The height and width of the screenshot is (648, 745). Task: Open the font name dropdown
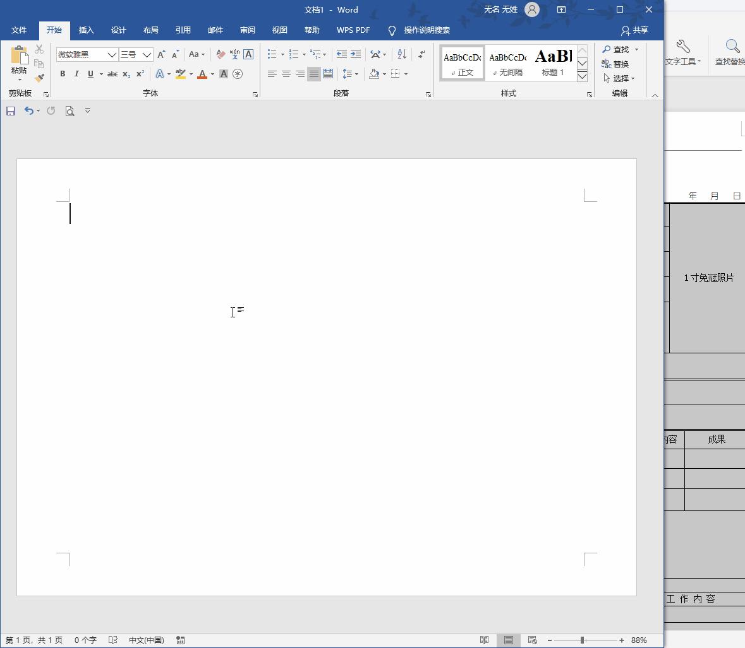[112, 55]
